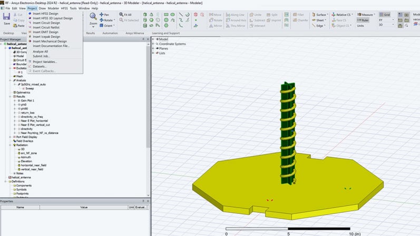Click the Mirror button in the ribbon
420x236 pixels.
(x=216, y=26)
